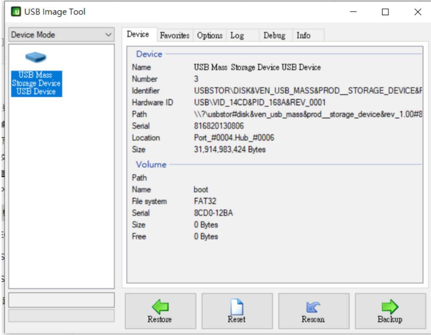Image resolution: width=431 pixels, height=335 pixels.
Task: Click the USB Image Tool title bar logo
Action: [x=16, y=12]
